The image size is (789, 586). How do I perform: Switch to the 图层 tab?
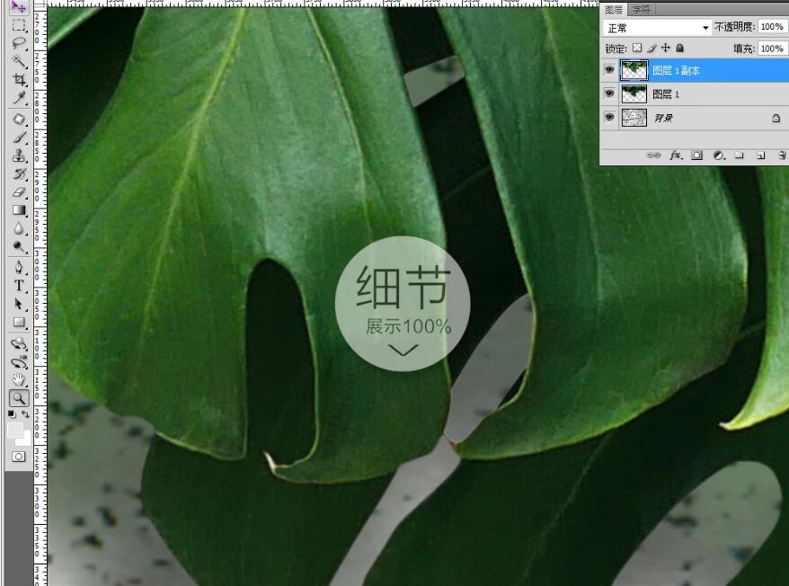(614, 9)
